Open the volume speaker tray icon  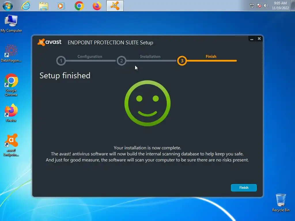tap(266, 5)
